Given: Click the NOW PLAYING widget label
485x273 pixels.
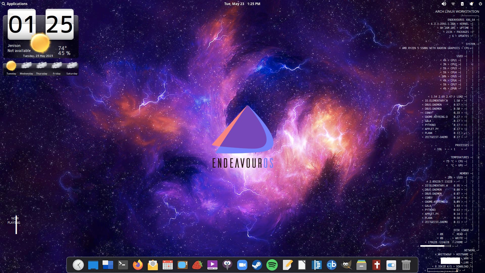Looking at the screenshot, I should (x=14, y=220).
